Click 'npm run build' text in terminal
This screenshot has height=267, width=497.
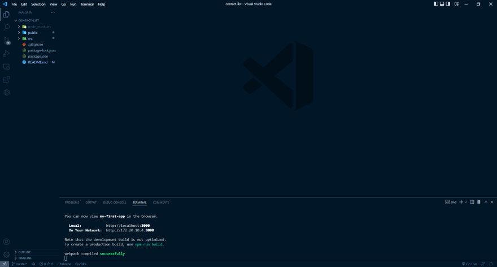[149, 244]
